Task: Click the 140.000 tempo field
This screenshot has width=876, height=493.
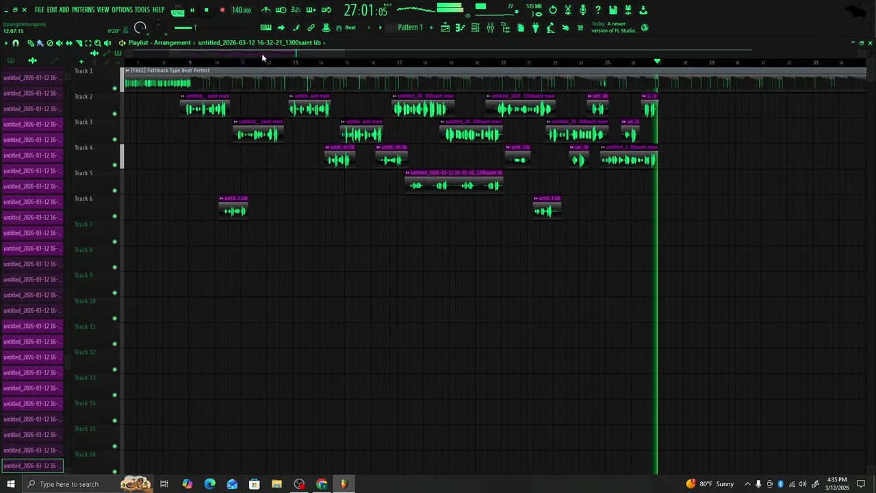Action: (241, 10)
